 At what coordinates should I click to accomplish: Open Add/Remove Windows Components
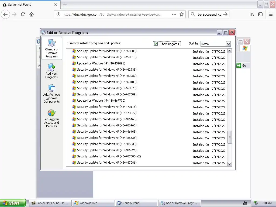[x=51, y=94]
